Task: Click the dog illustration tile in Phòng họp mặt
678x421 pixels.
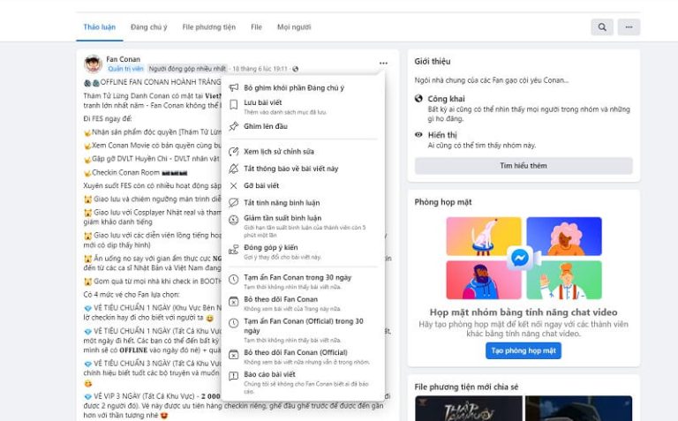Action: click(x=484, y=236)
